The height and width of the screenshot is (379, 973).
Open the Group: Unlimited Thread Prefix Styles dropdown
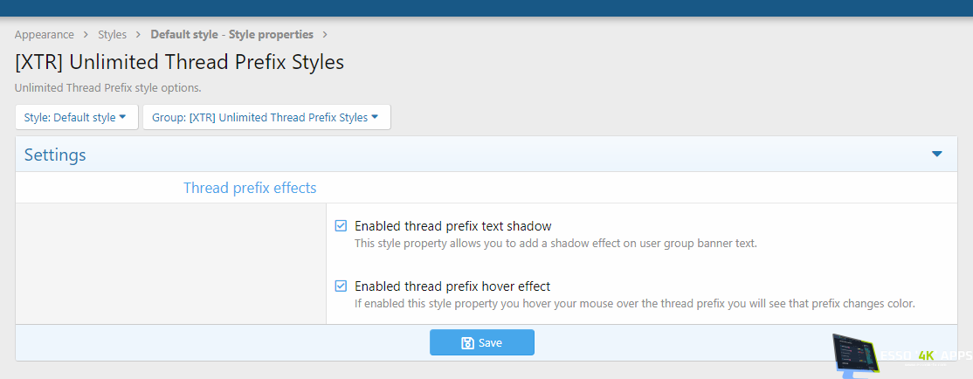(266, 117)
